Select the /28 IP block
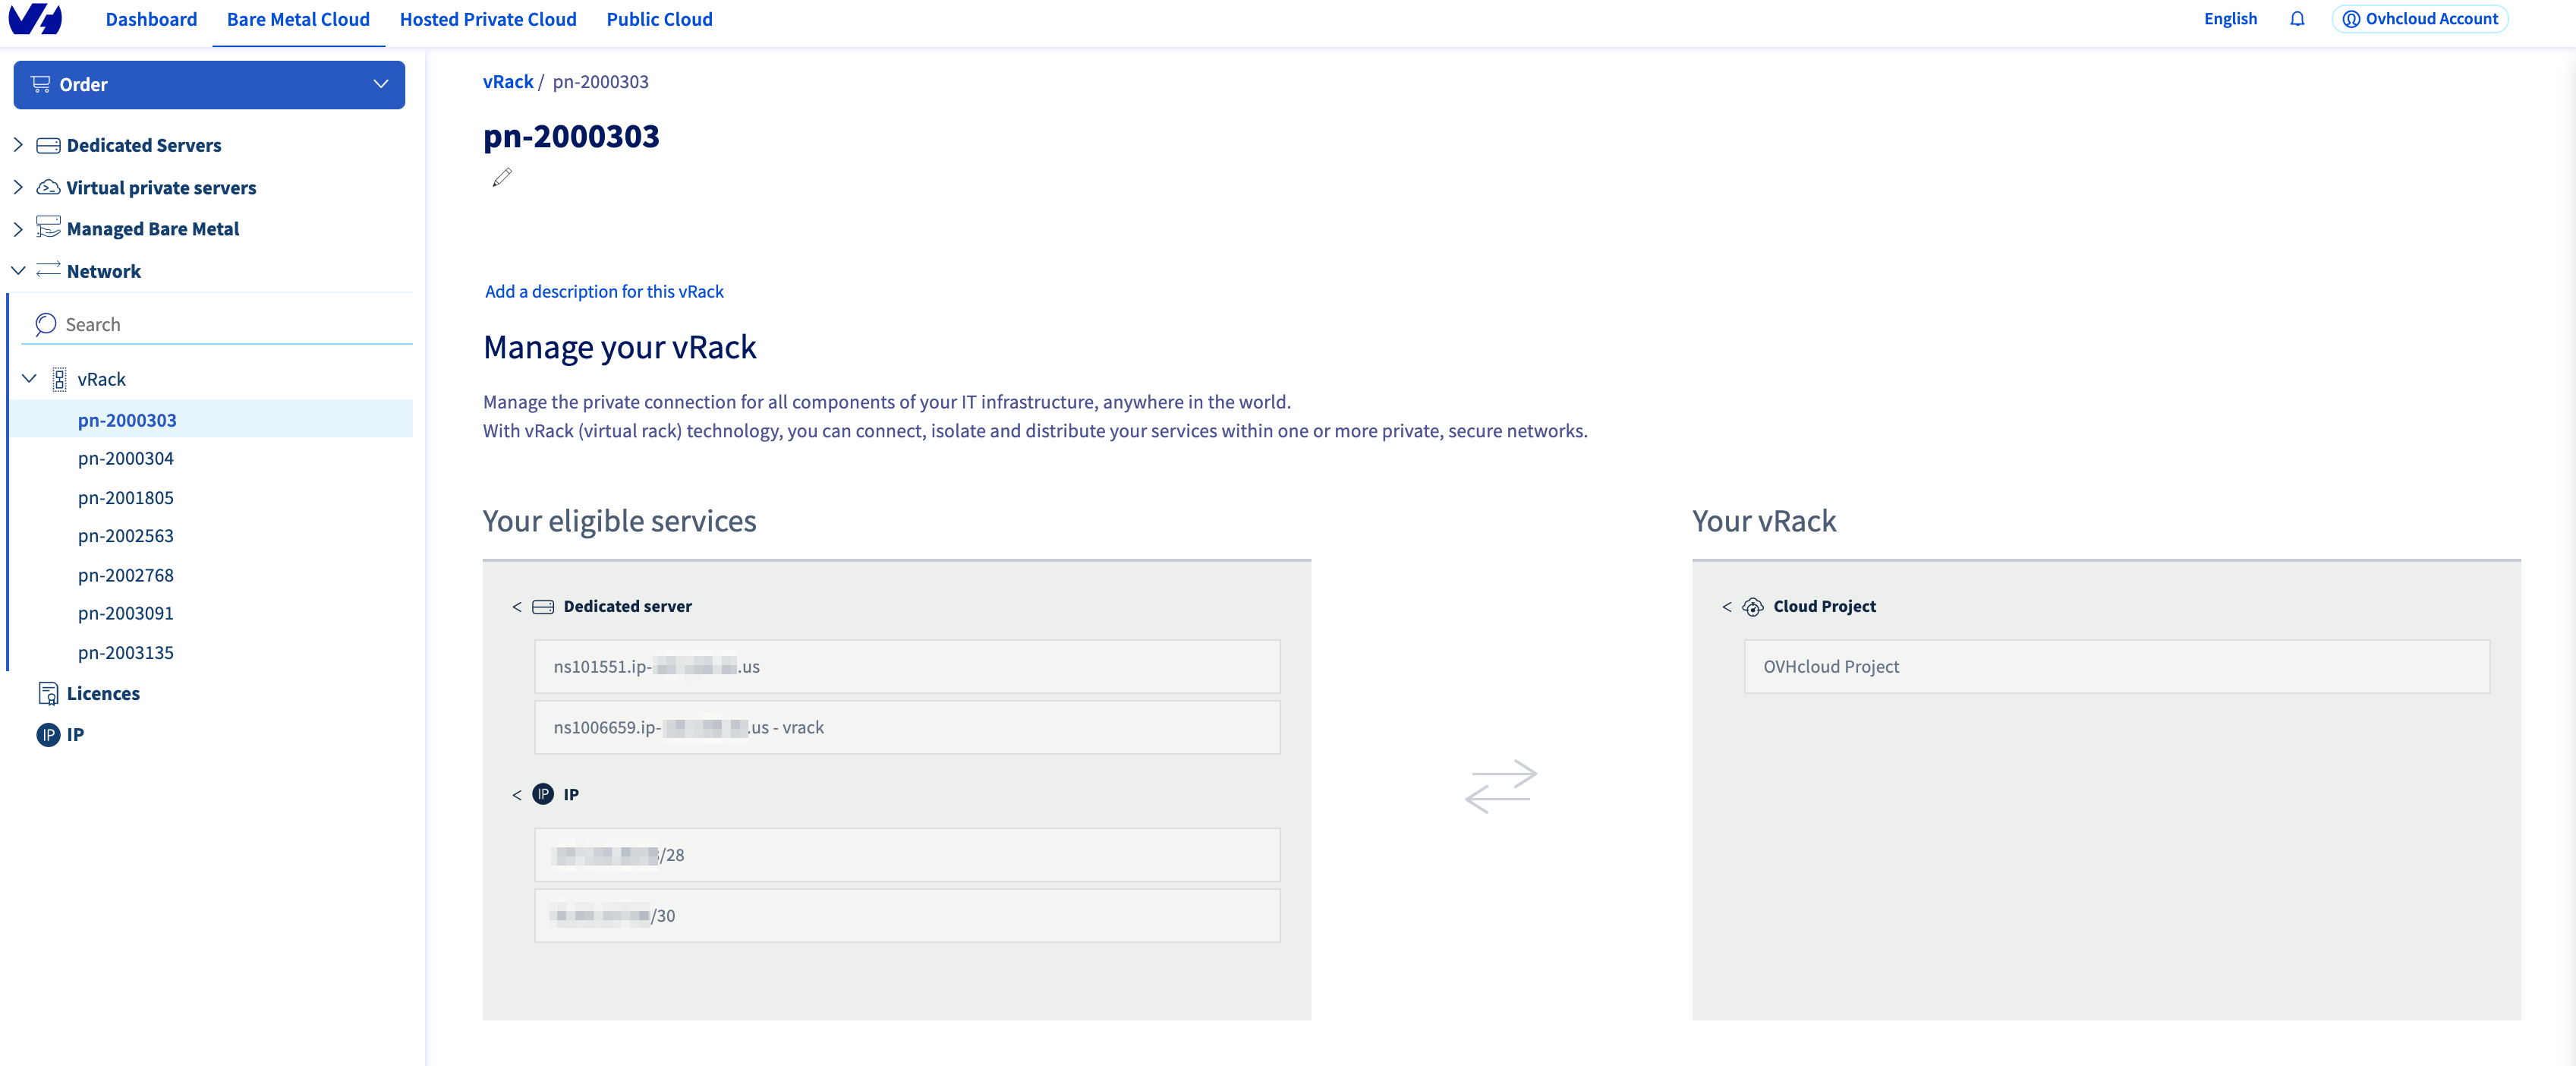2576x1066 pixels. point(907,855)
